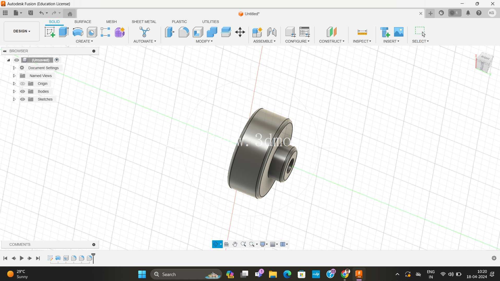Select the Press Pull tool
This screenshot has height=281, width=500.
coord(170,32)
